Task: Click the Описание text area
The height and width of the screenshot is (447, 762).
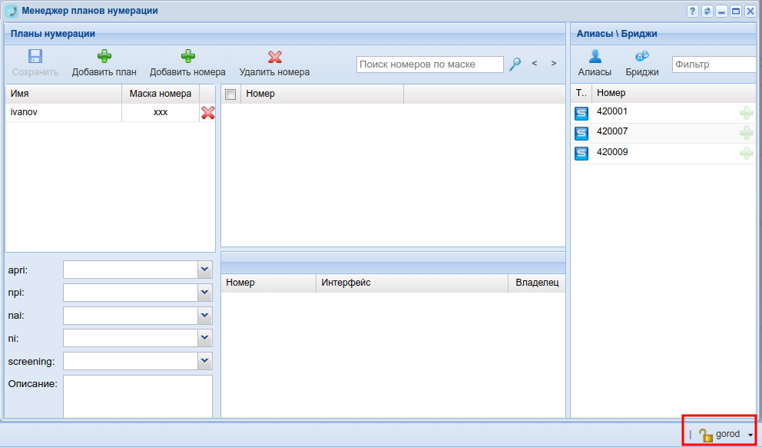Action: (x=138, y=396)
